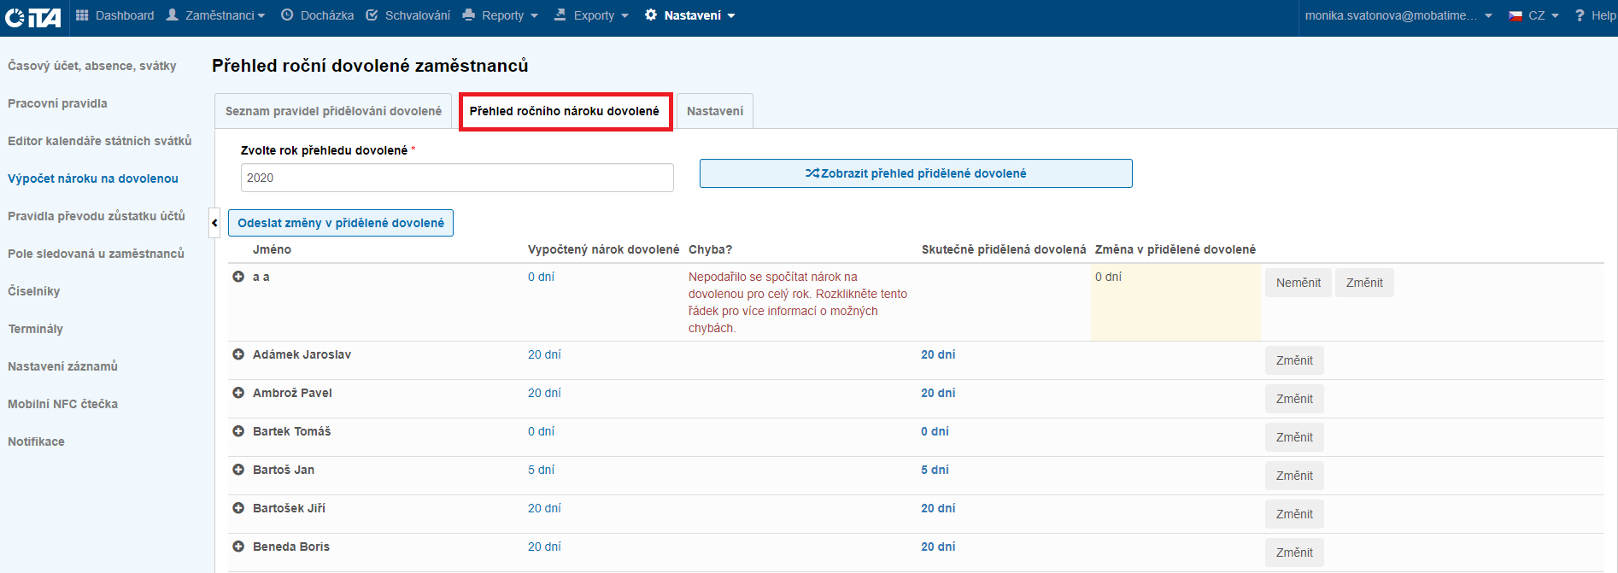The image size is (1618, 573).
Task: Click the Help question mark icon
Action: pyautogui.click(x=1580, y=15)
